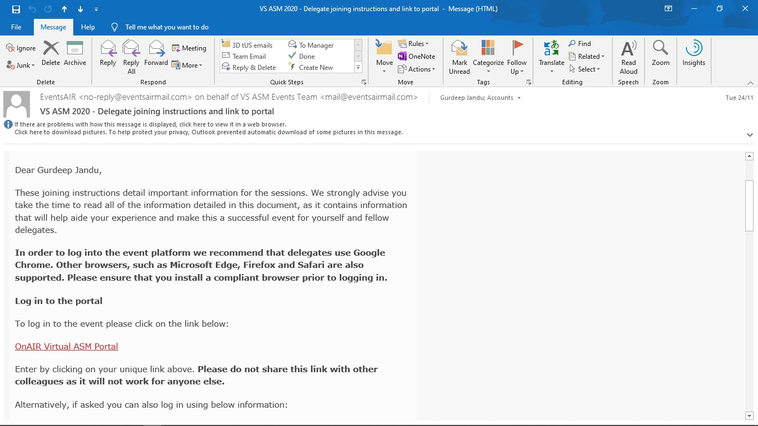Type in Tell me what you want field
The height and width of the screenshot is (426, 758).
coord(166,27)
